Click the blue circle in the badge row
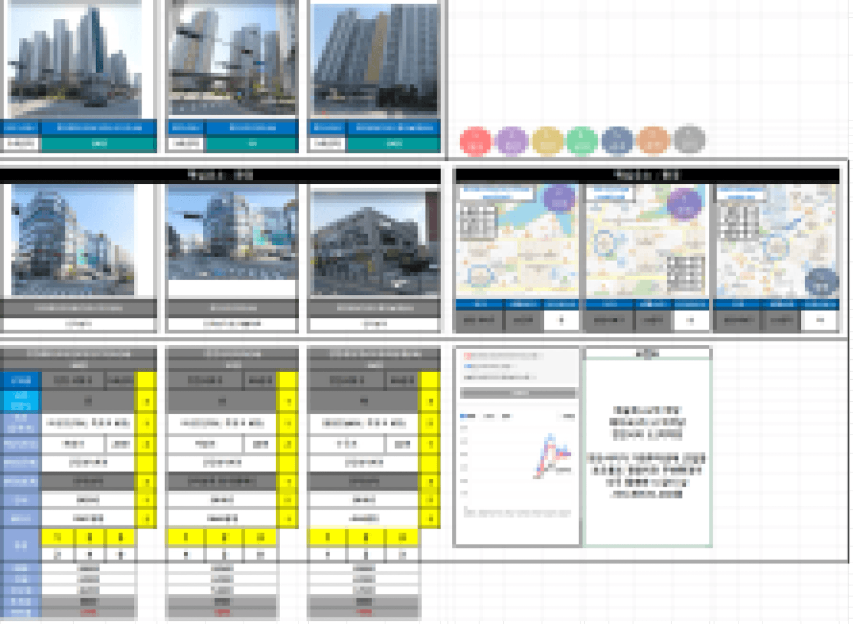 tap(617, 141)
